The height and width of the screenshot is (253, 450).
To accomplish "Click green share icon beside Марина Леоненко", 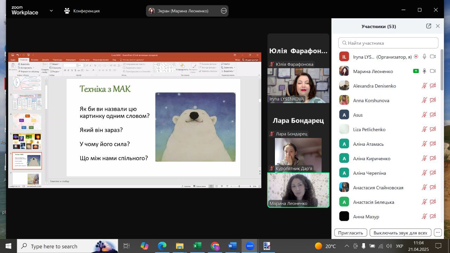I will click(x=416, y=71).
